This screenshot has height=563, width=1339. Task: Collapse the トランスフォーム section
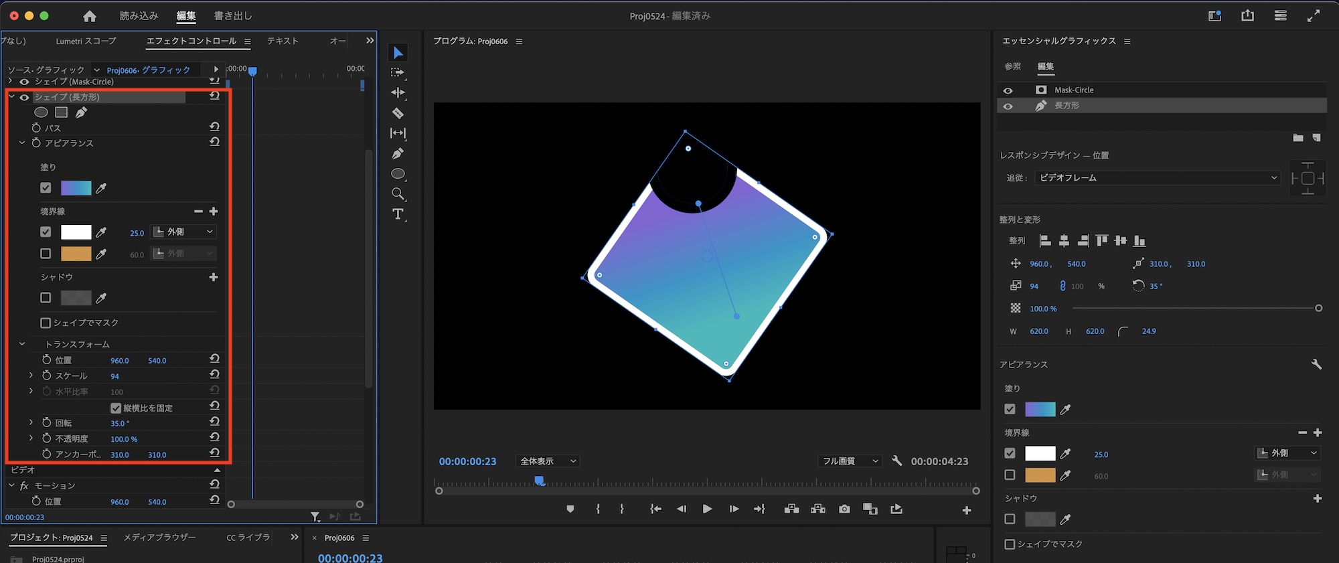(x=22, y=344)
